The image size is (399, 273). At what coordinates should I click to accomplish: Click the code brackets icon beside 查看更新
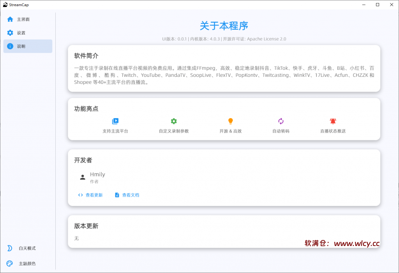[80, 195]
